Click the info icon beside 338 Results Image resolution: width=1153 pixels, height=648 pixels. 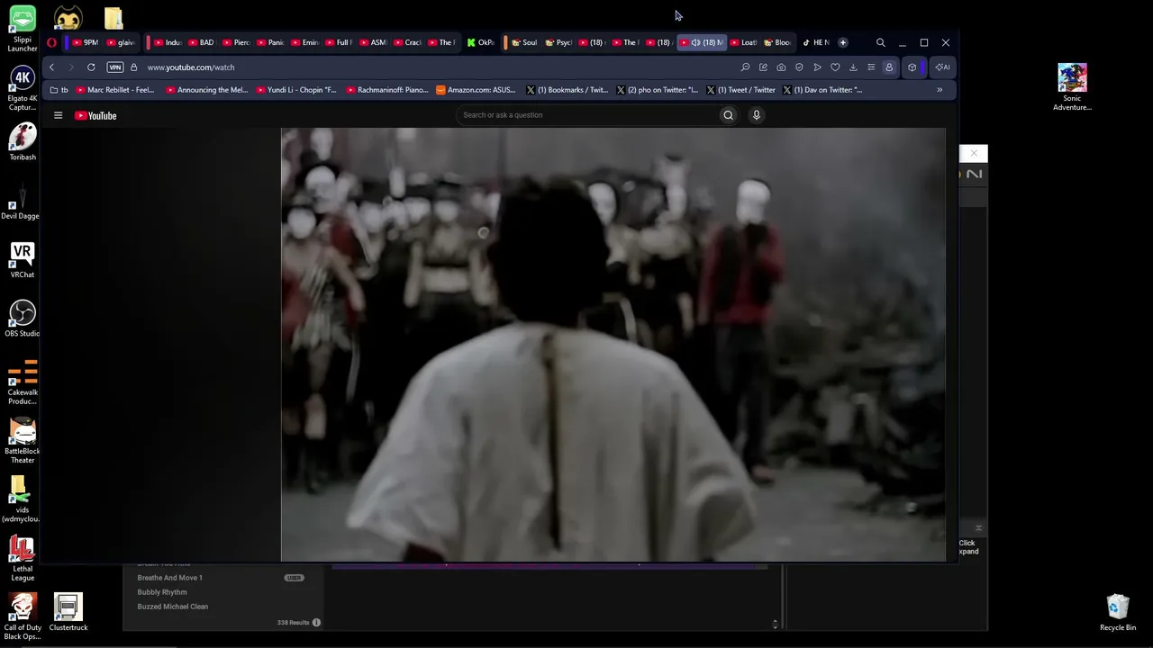[316, 623]
